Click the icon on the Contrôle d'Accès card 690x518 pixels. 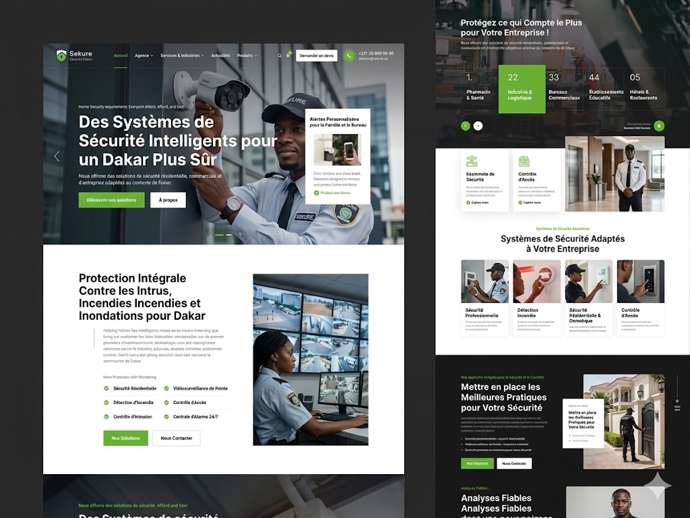pos(524,162)
